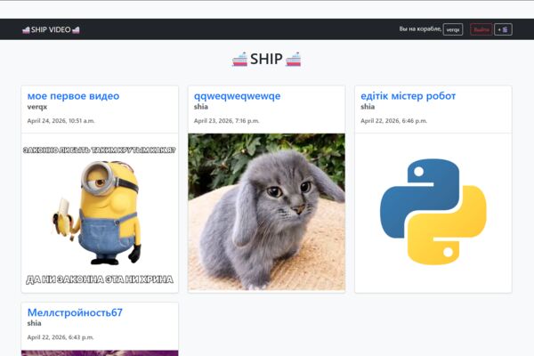Viewport: 534px width, 356px height.
Task: Open video titled qqweqweqwewqe
Action: (x=237, y=96)
